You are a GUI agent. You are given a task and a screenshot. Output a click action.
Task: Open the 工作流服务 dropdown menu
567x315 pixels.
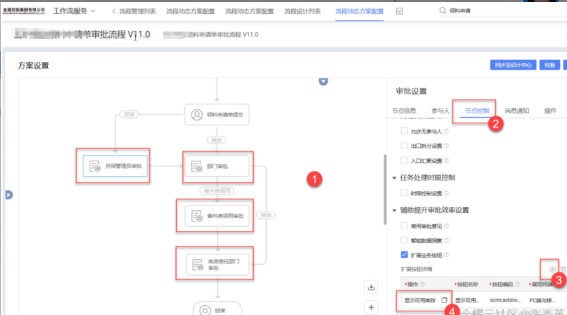coord(74,11)
